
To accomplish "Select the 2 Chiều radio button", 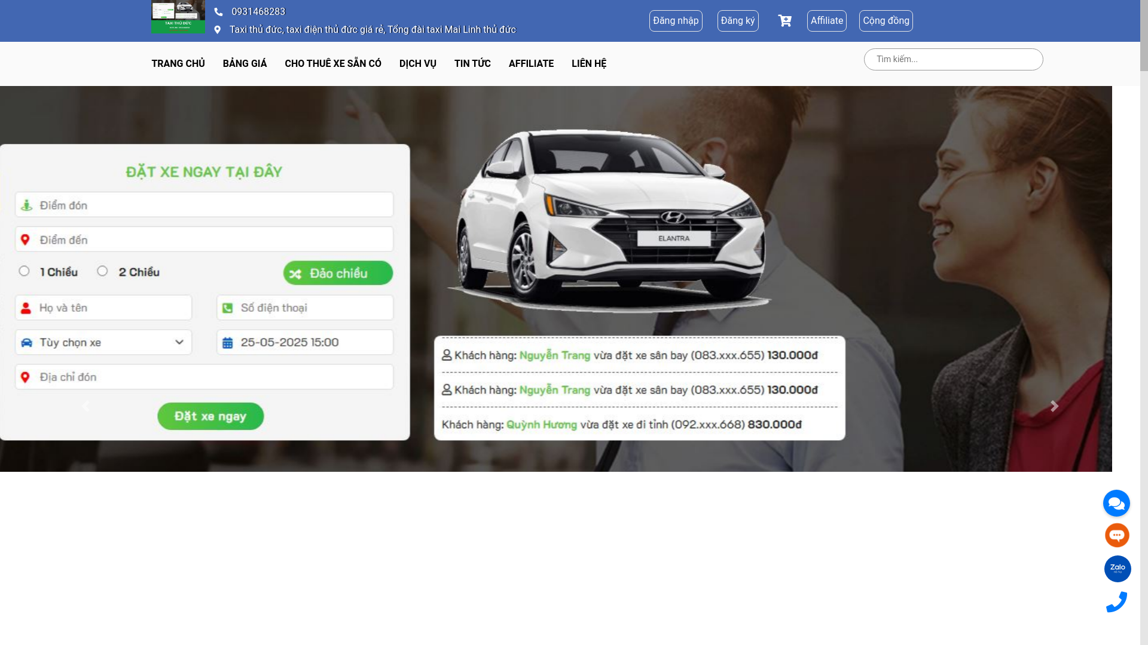I will pyautogui.click(x=102, y=271).
